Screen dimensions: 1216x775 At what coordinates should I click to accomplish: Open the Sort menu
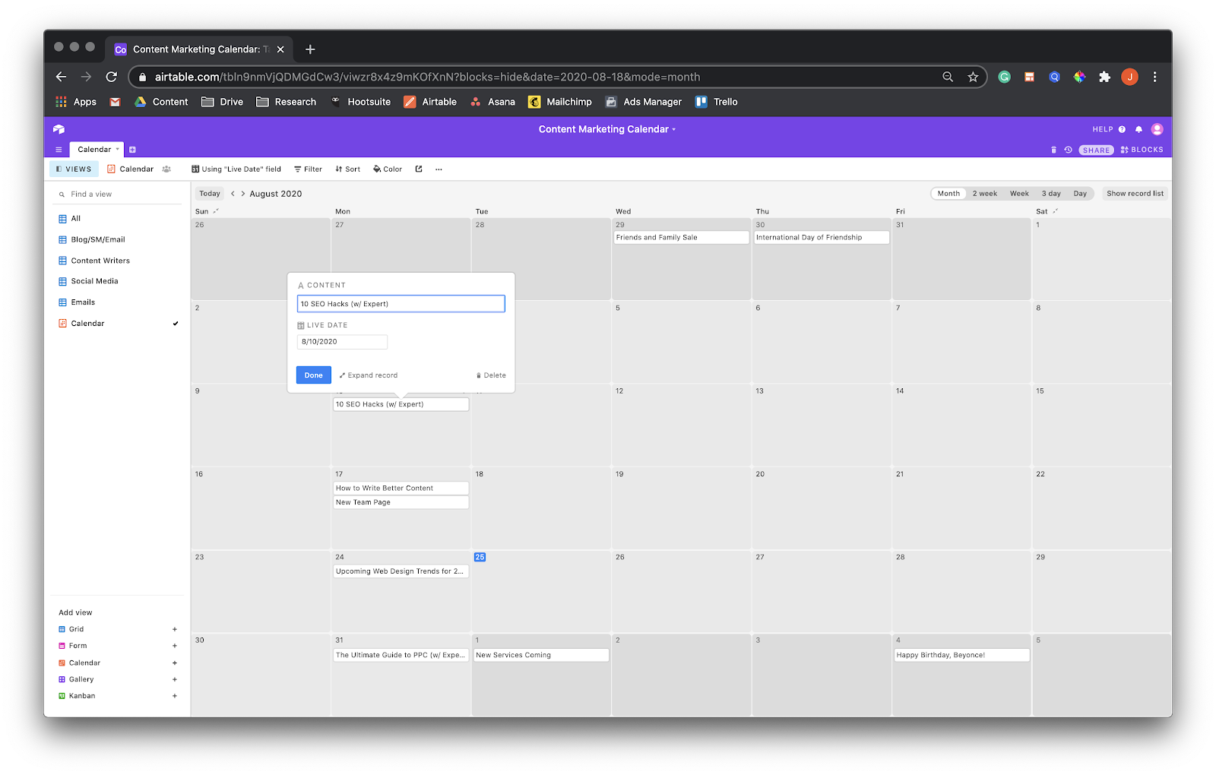point(347,169)
